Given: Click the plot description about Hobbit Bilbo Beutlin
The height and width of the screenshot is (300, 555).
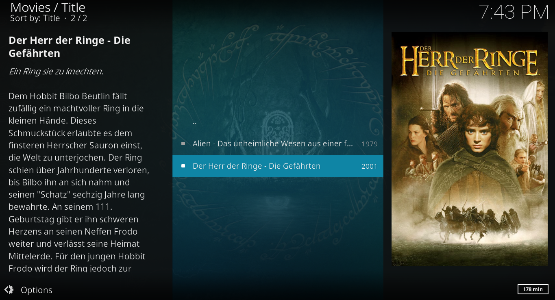Looking at the screenshot, I should click(79, 182).
